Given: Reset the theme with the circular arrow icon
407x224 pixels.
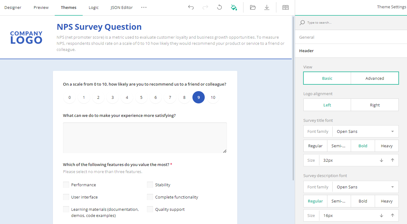Looking at the screenshot, I should (x=219, y=7).
